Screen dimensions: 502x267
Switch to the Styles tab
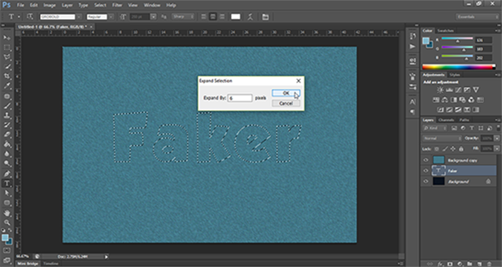454,75
